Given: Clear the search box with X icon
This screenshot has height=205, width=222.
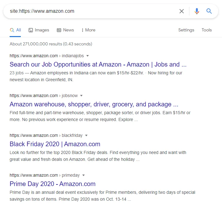Looking at the screenshot, I should 182,11.
